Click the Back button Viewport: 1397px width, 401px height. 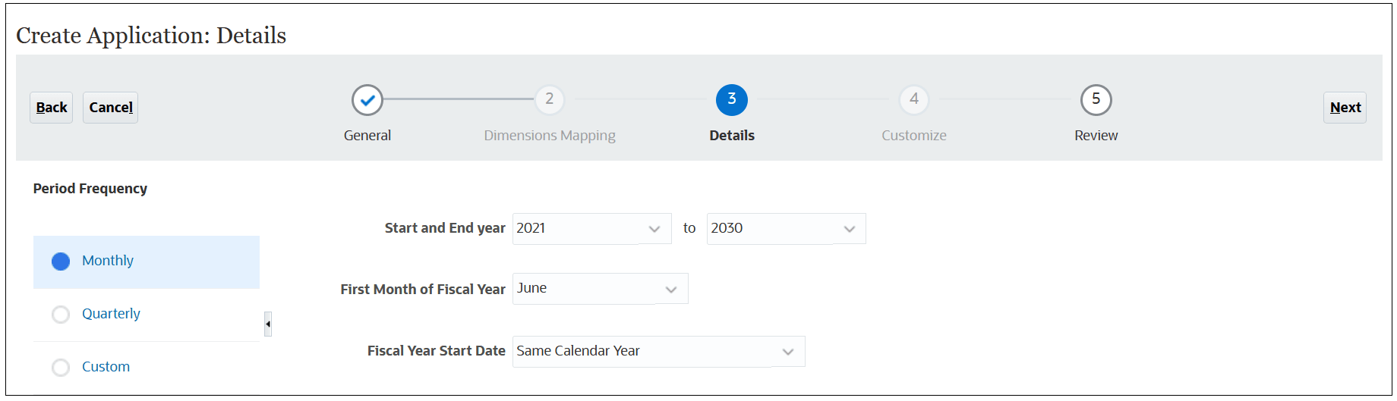[x=52, y=108]
